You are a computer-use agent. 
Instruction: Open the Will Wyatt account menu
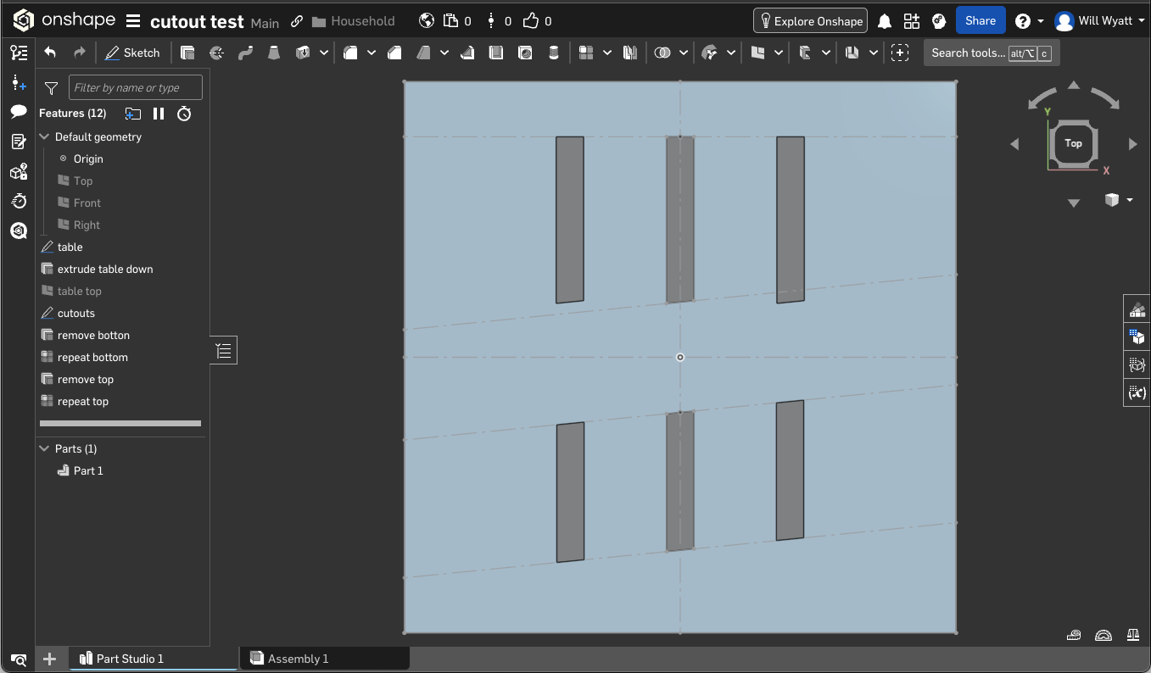tap(1099, 21)
